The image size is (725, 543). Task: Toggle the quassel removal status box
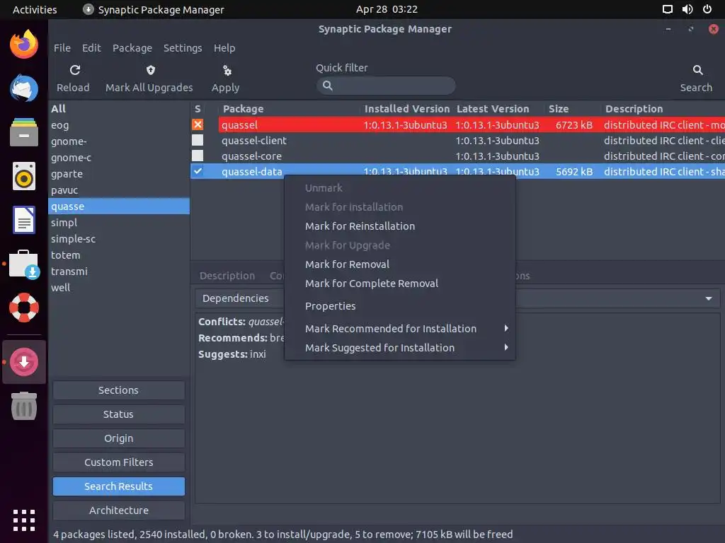198,124
